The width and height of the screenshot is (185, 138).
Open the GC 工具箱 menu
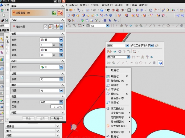point(131,5)
